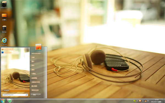Viewport: 165px width, 103px height.
Task: Click the network tray icon
Action: tap(143, 101)
